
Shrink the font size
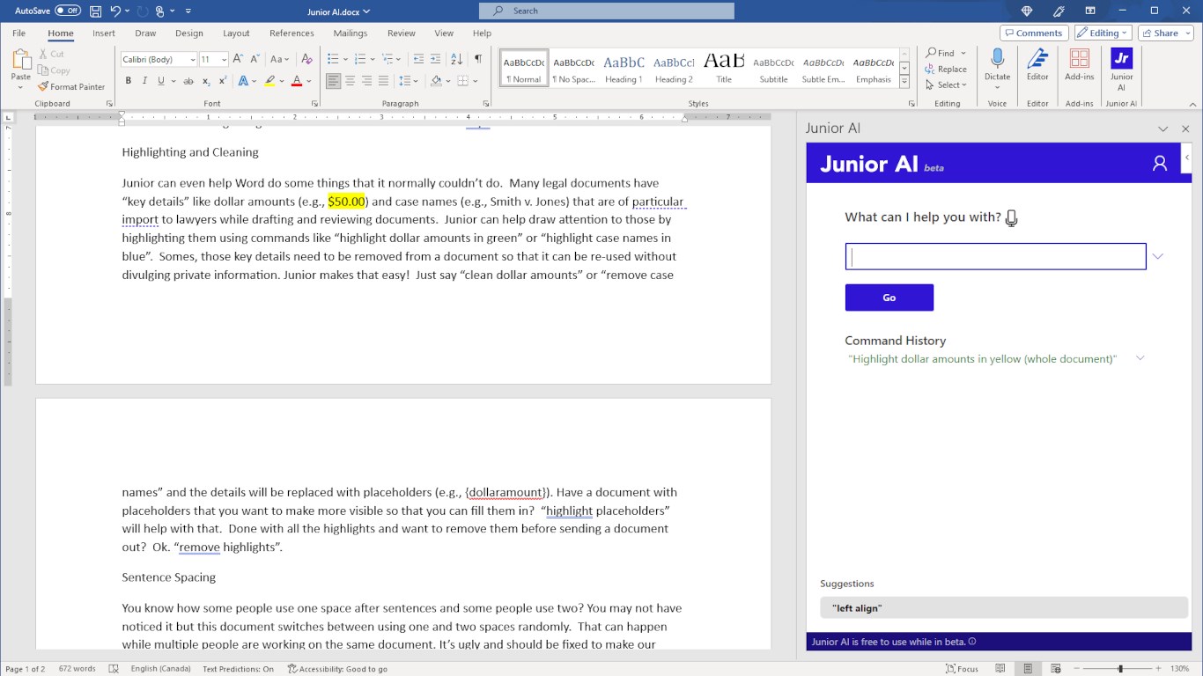254,59
